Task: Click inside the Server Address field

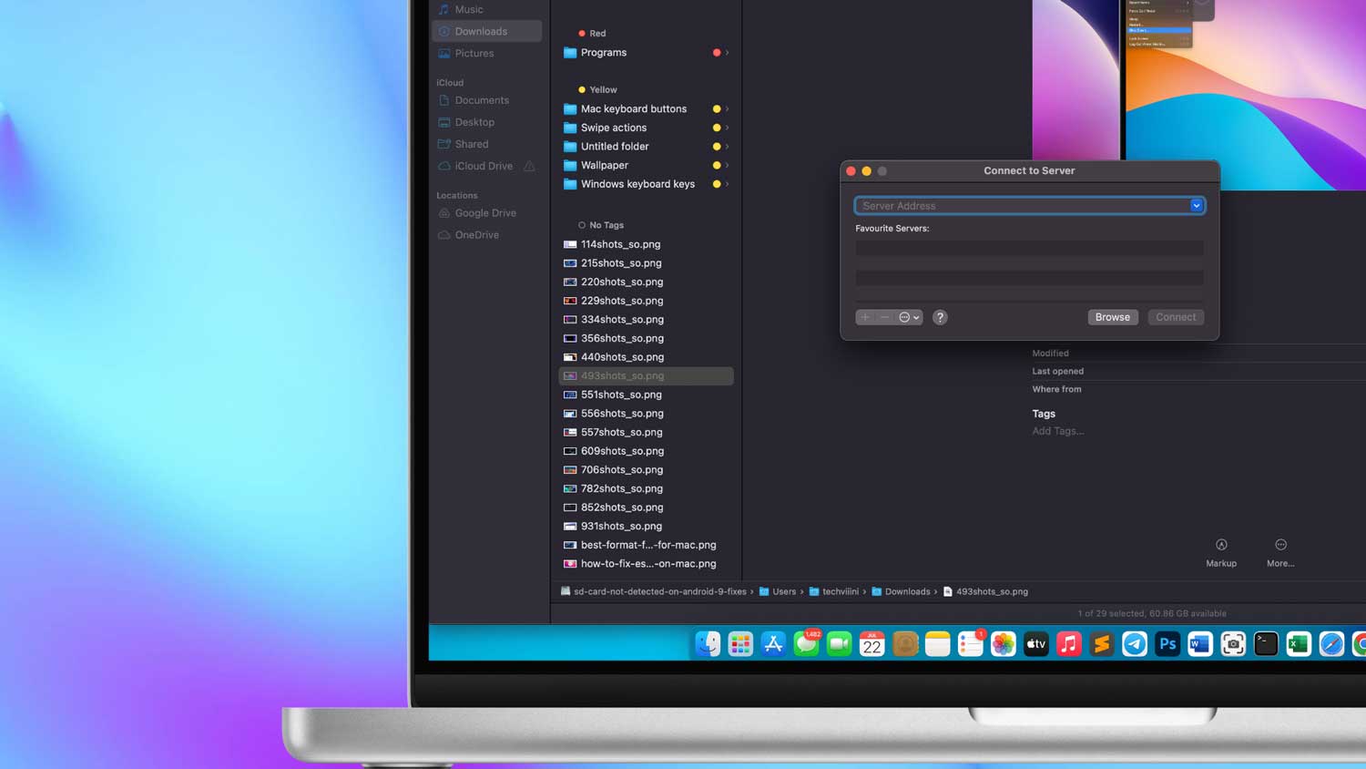Action: click(x=1020, y=205)
